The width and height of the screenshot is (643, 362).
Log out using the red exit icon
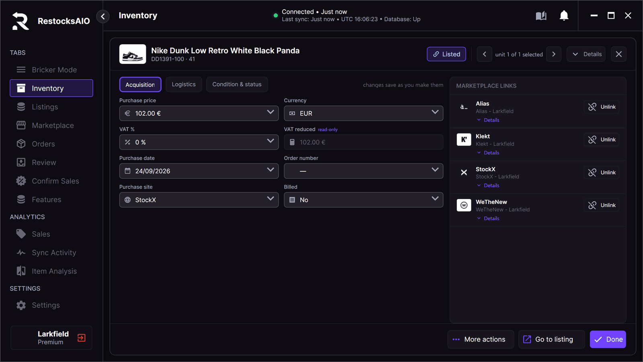pyautogui.click(x=82, y=338)
